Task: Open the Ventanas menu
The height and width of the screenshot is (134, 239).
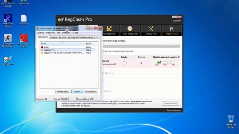Action: point(66,33)
